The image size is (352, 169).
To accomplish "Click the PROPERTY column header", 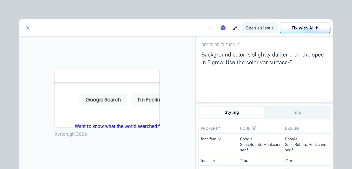I will [210, 128].
